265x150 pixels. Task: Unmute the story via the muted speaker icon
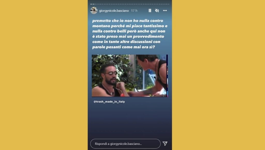pyautogui.click(x=157, y=10)
